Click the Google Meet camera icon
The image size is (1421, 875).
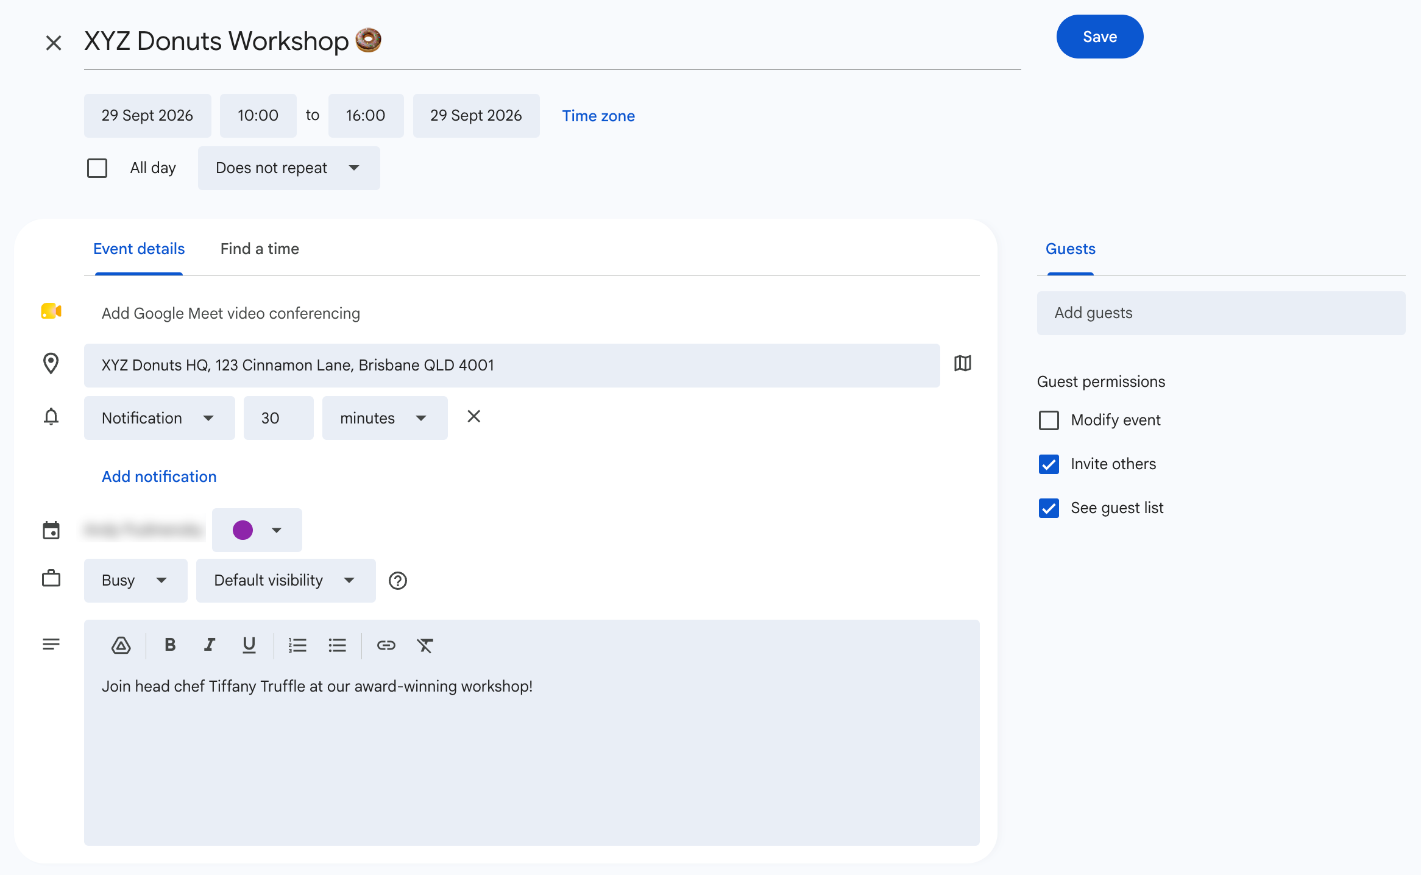[x=51, y=311]
